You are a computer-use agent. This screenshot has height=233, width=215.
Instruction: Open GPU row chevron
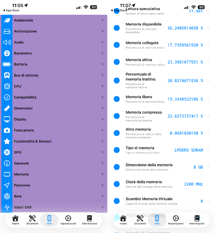[x=102, y=152]
